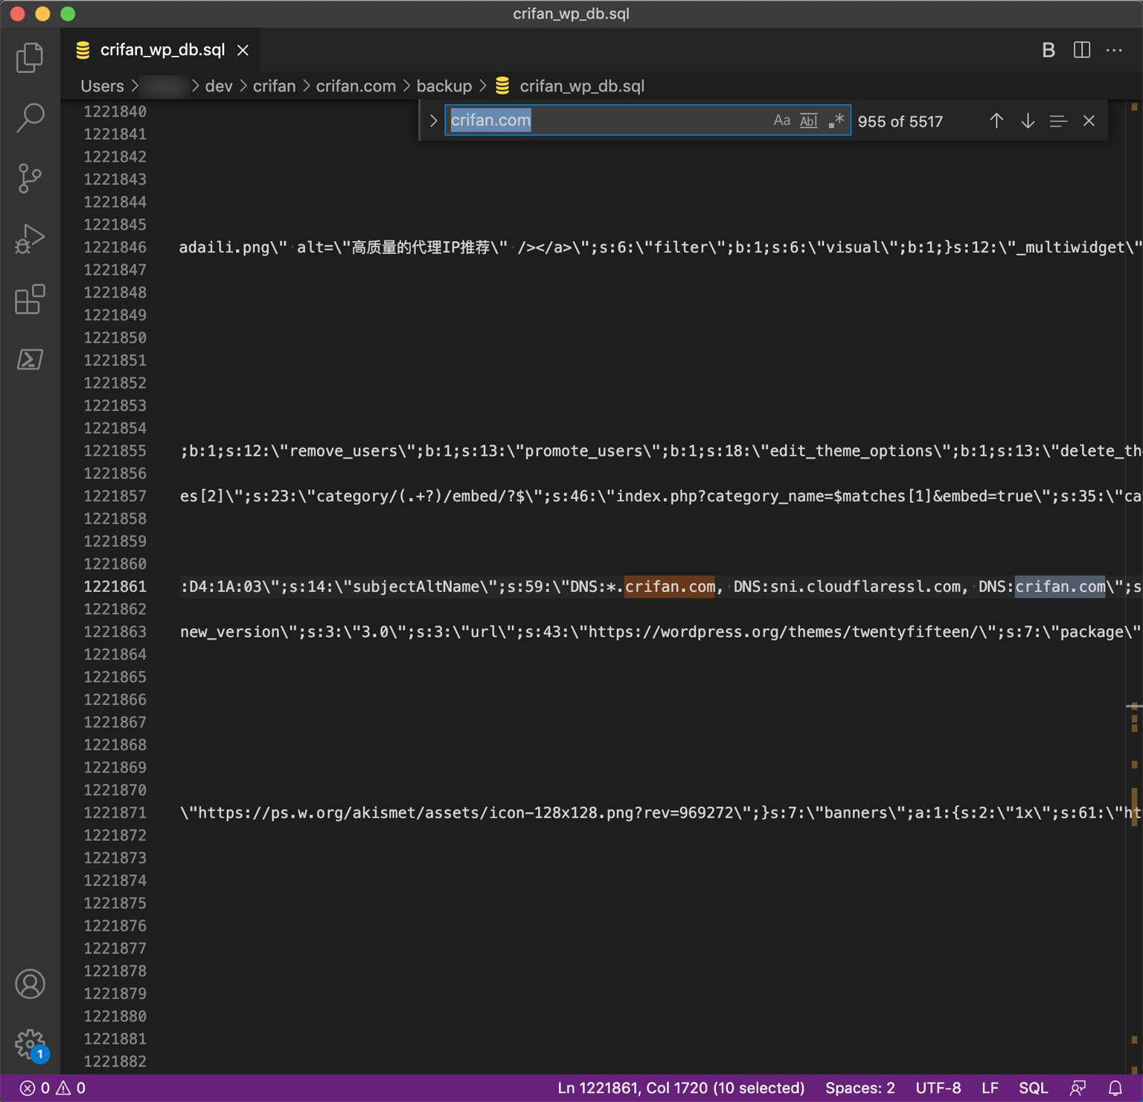Click line number 1221871 in the gutter
The image size is (1143, 1102).
(115, 812)
